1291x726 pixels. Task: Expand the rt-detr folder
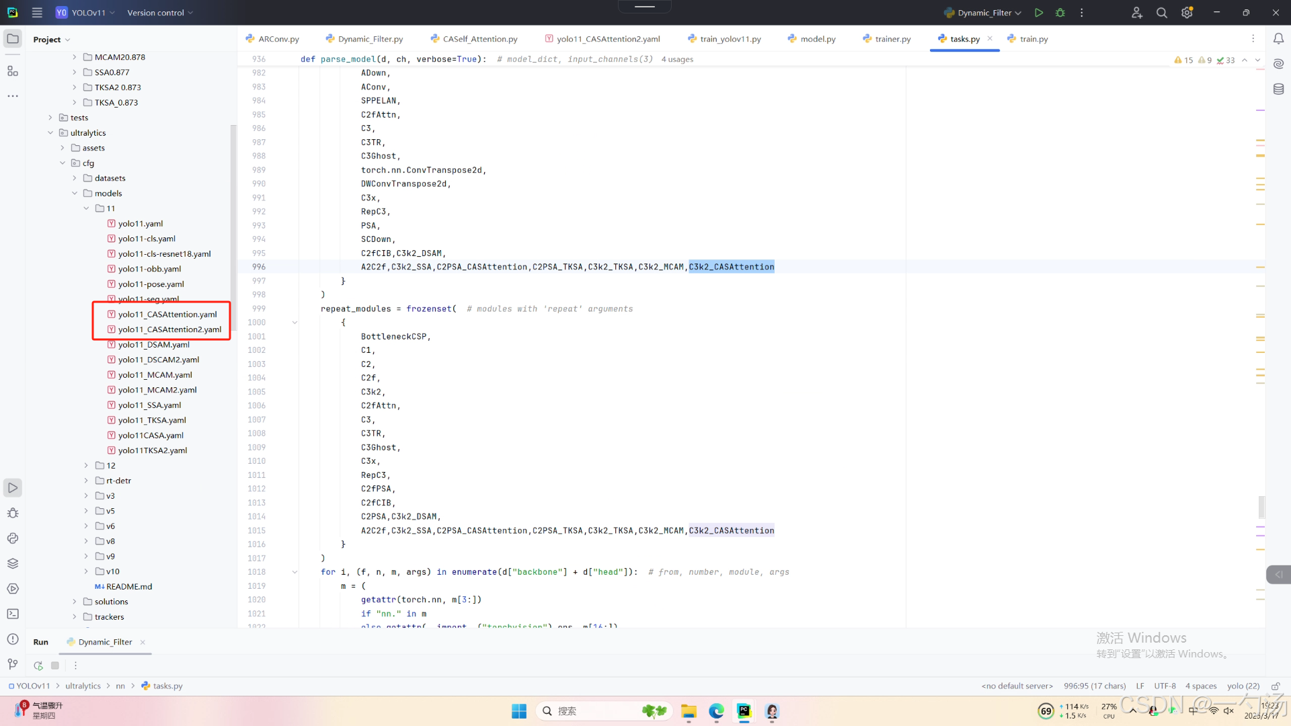tap(86, 481)
